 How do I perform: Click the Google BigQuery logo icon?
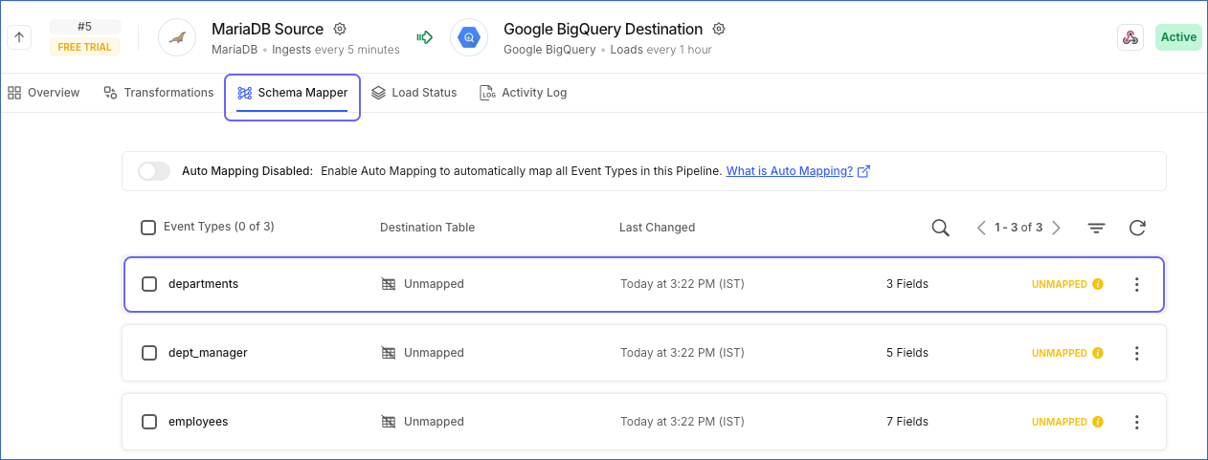469,37
